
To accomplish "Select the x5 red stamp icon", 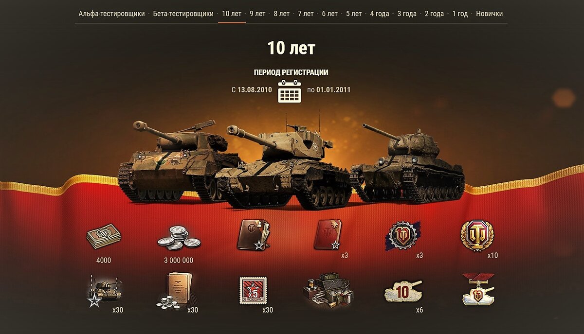I will [x=253, y=291].
